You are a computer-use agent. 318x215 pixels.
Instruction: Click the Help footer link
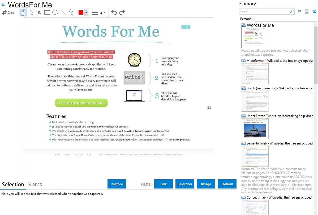click(x=89, y=155)
